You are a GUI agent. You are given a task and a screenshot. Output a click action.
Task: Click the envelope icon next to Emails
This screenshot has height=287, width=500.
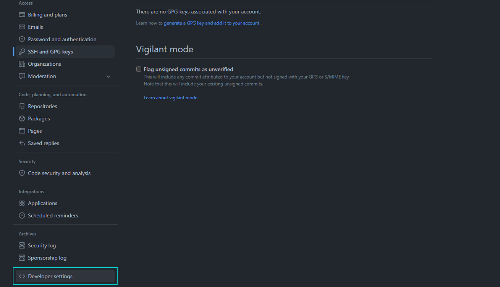[x=22, y=27]
